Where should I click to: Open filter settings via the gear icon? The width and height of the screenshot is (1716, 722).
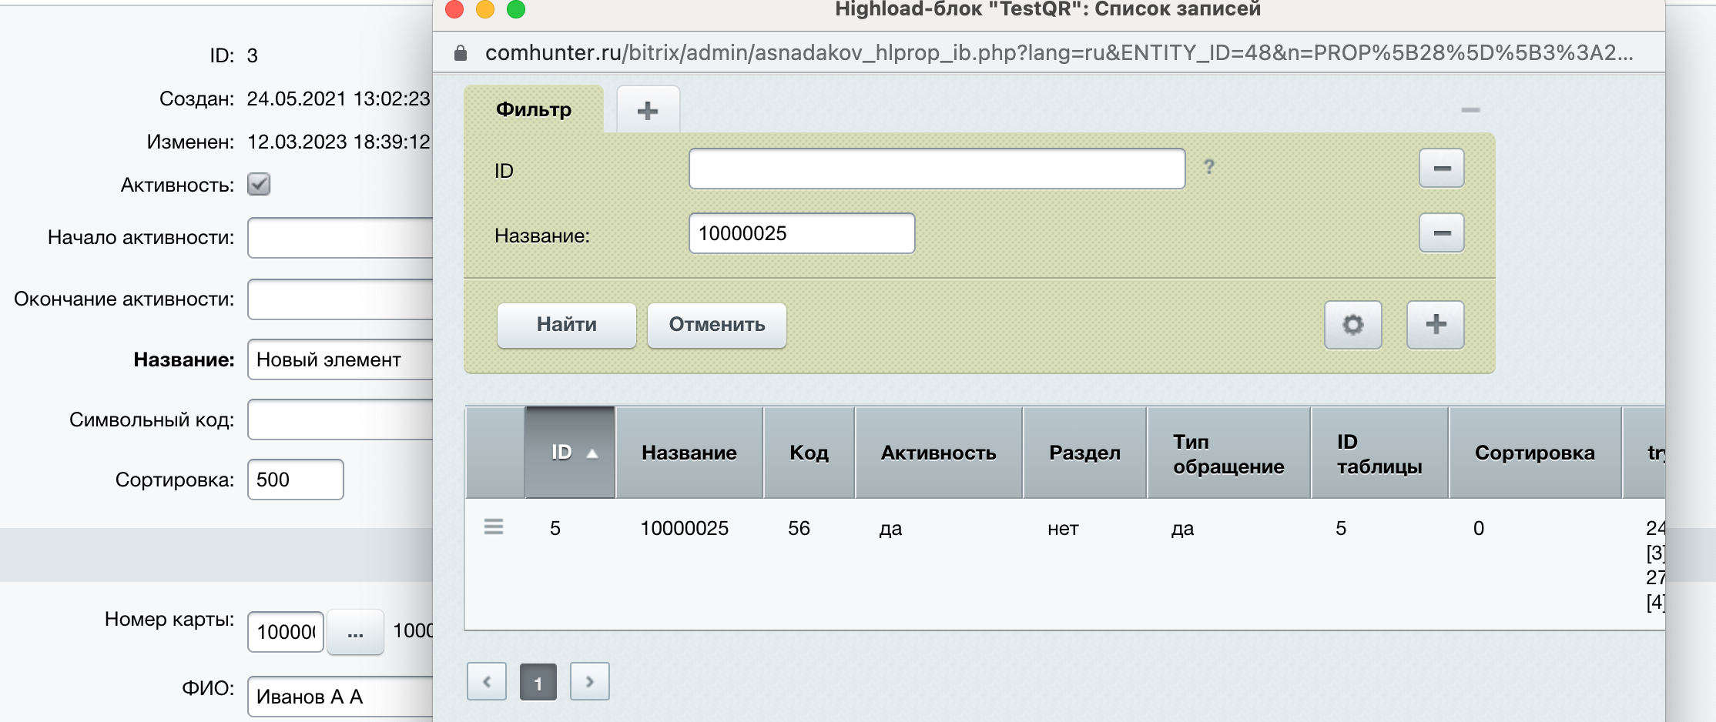1353,325
